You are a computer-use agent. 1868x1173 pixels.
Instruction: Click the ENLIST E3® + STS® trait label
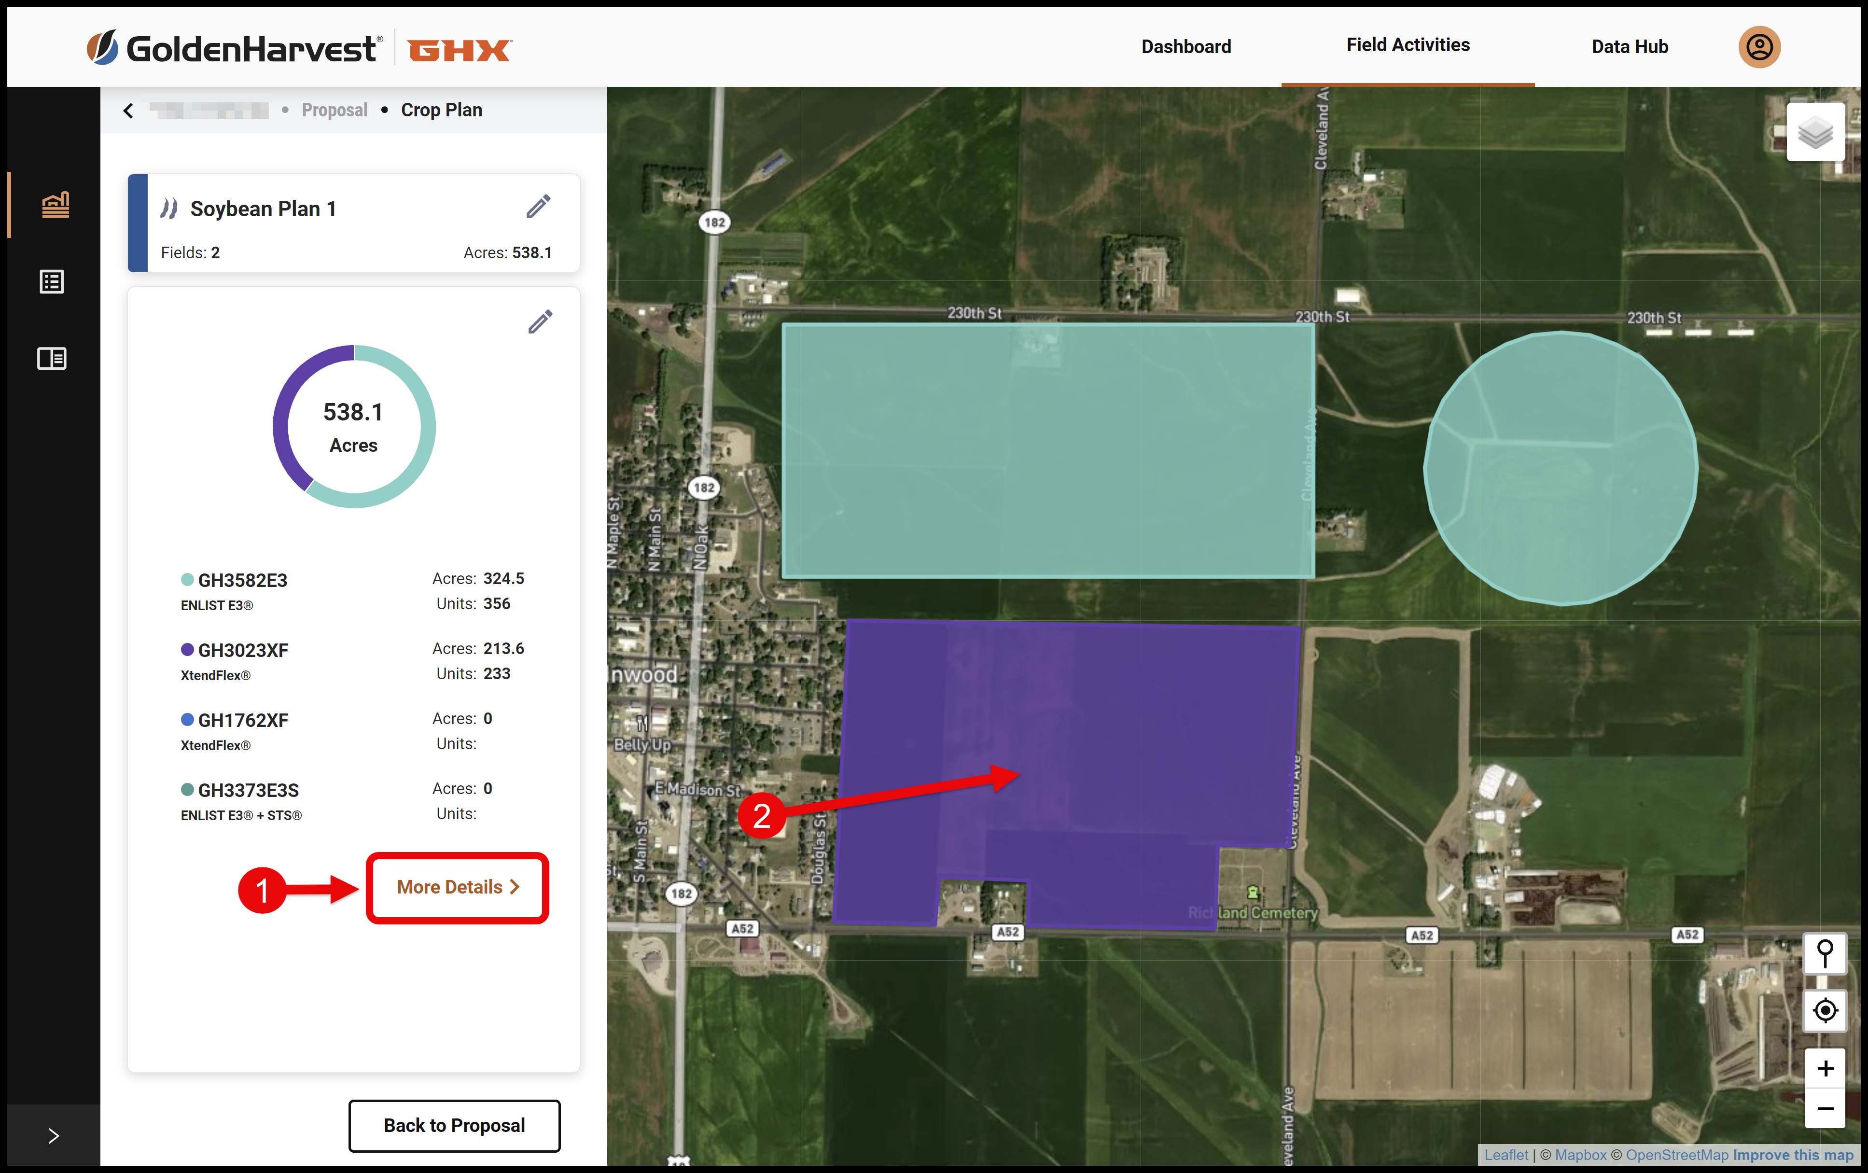tap(241, 815)
